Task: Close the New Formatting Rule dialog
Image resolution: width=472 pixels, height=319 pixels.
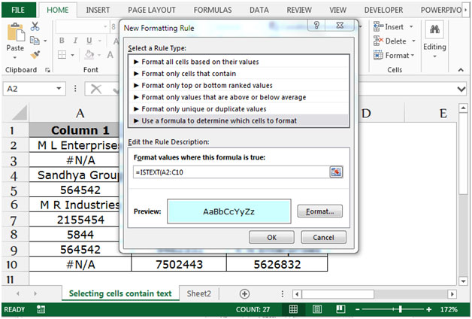Action: tap(340, 25)
